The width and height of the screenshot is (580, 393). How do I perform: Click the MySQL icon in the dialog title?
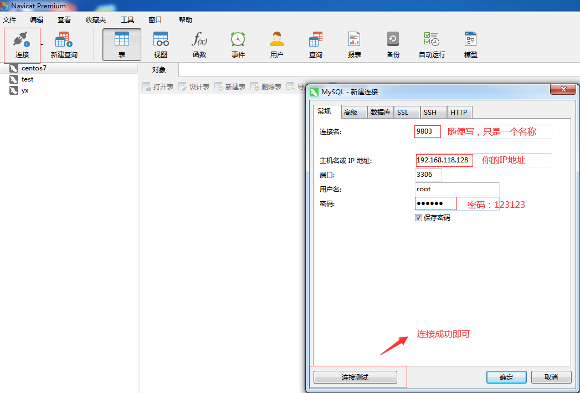[x=315, y=92]
